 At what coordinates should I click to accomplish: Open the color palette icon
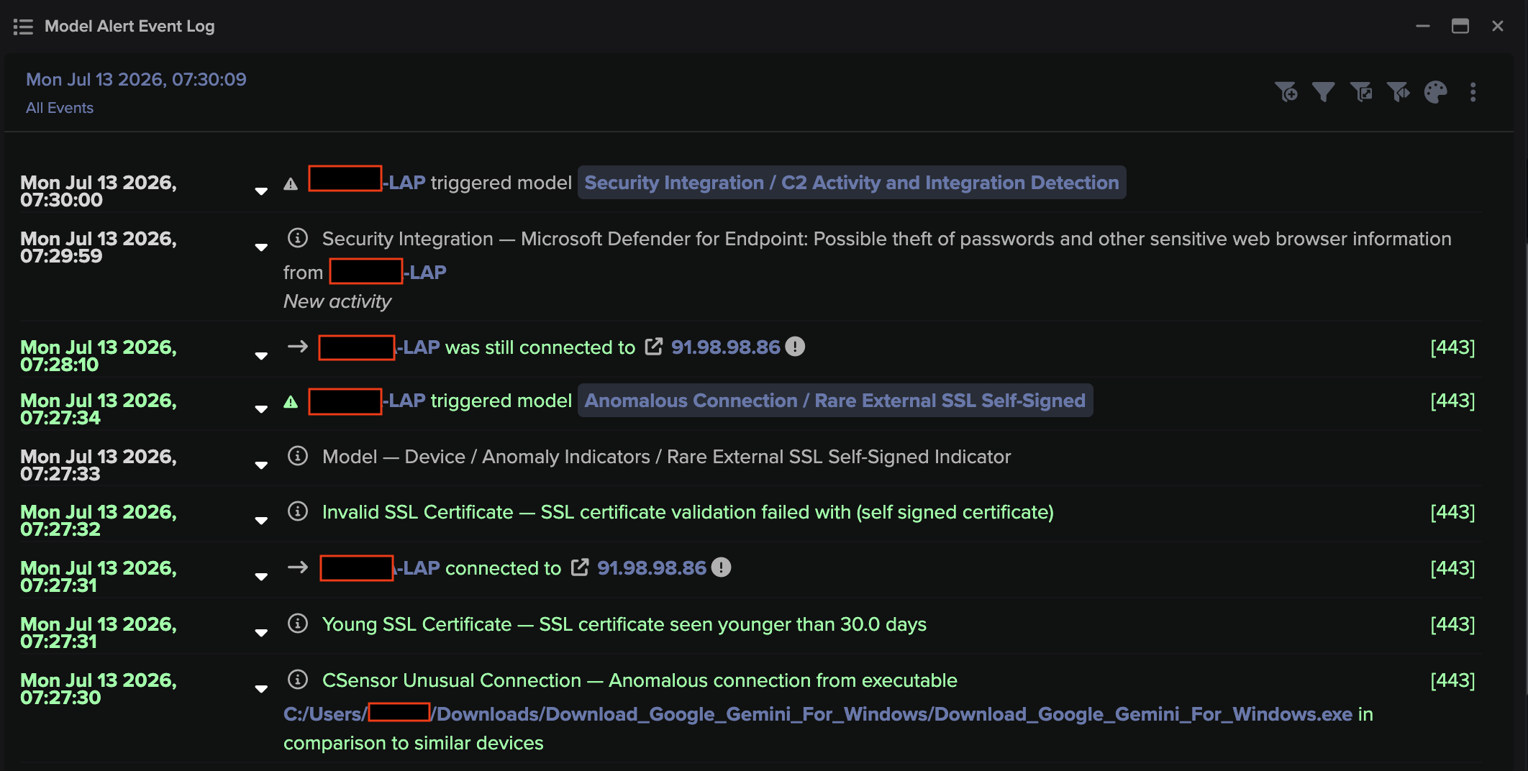point(1436,92)
